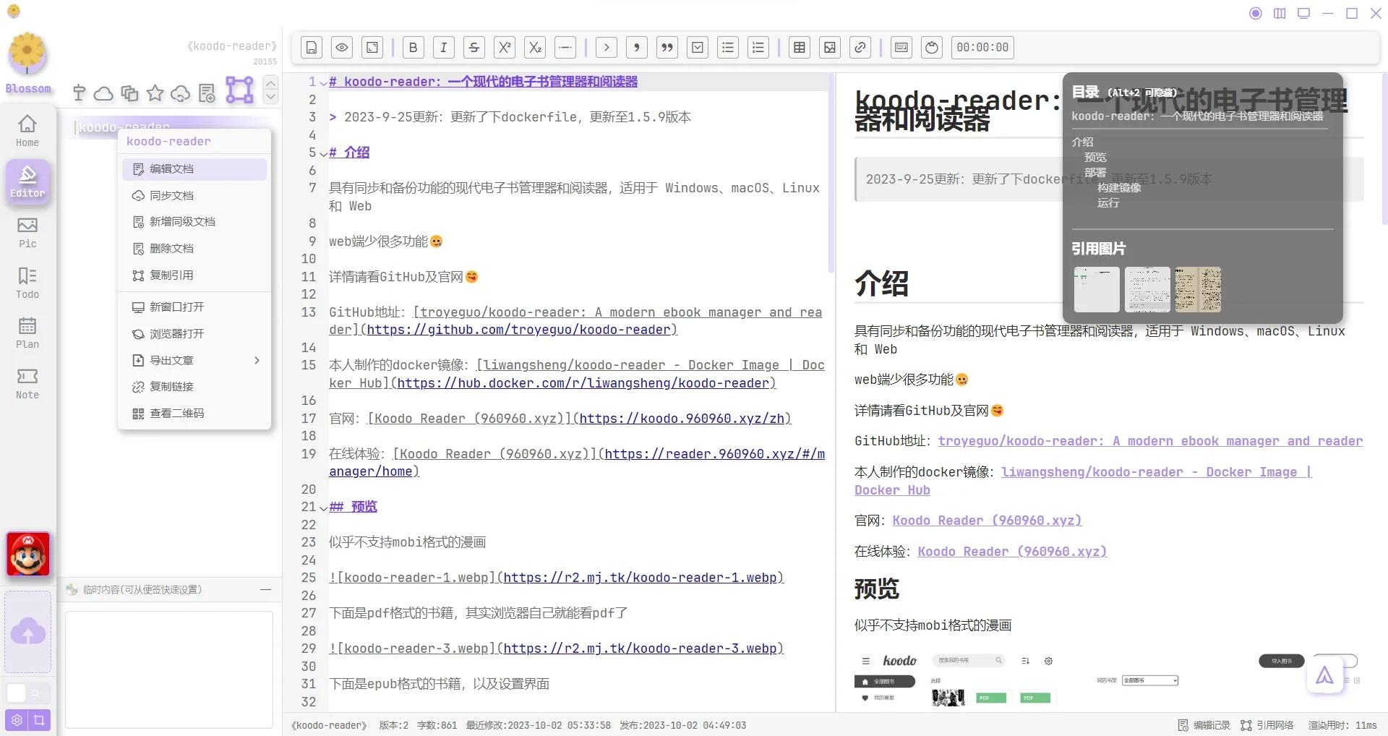The height and width of the screenshot is (736, 1388).
Task: Click inside the temporary content text box
Action: (169, 669)
